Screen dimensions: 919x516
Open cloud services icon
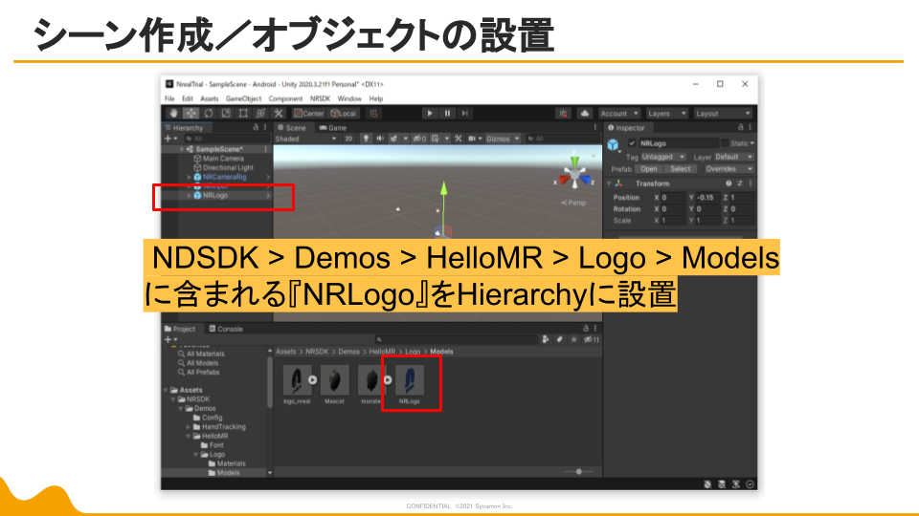[x=584, y=114]
